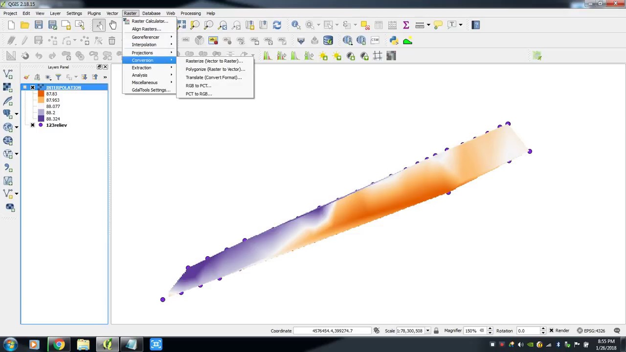The height and width of the screenshot is (352, 626).
Task: Select the 87.953 light orange swatch
Action: [x=41, y=100]
